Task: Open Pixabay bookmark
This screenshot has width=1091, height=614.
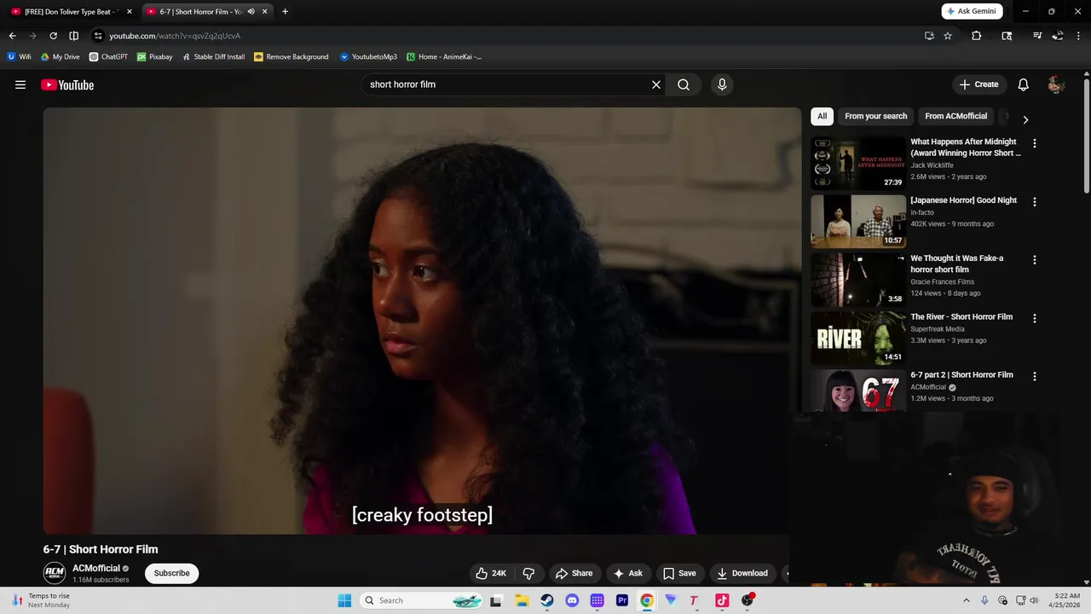Action: pos(154,57)
